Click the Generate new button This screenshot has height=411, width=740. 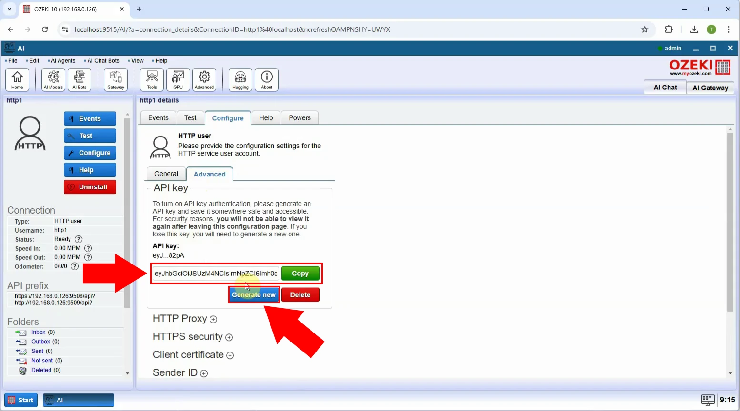point(254,295)
